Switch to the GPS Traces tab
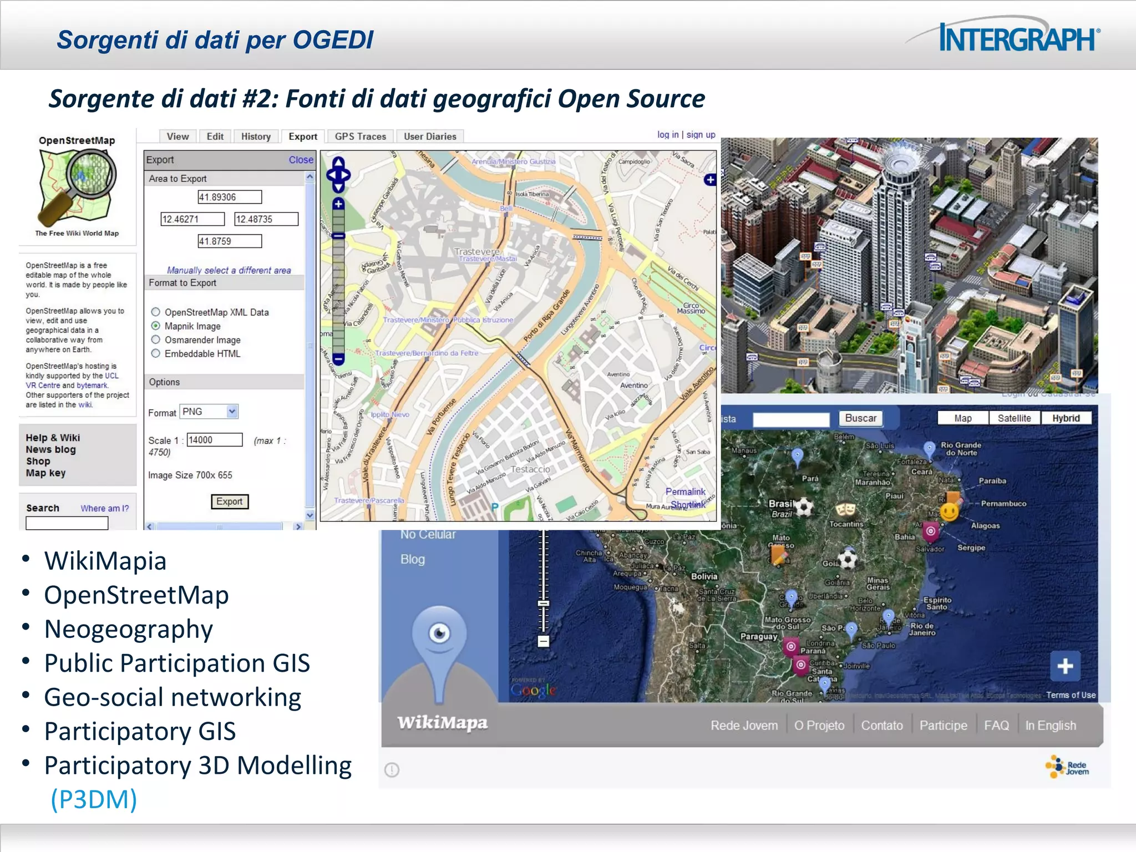This screenshot has height=852, width=1136. [x=360, y=136]
